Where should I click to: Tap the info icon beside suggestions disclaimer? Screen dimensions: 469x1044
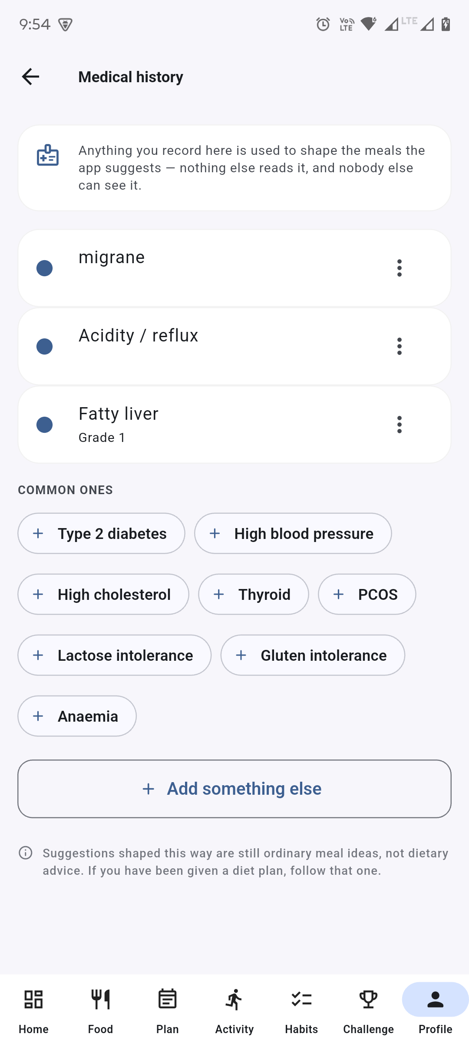click(26, 853)
